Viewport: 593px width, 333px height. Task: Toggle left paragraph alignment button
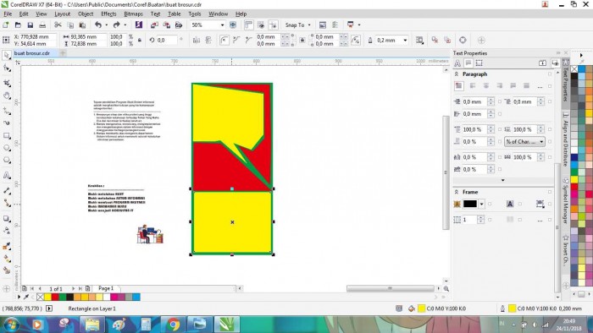point(473,86)
